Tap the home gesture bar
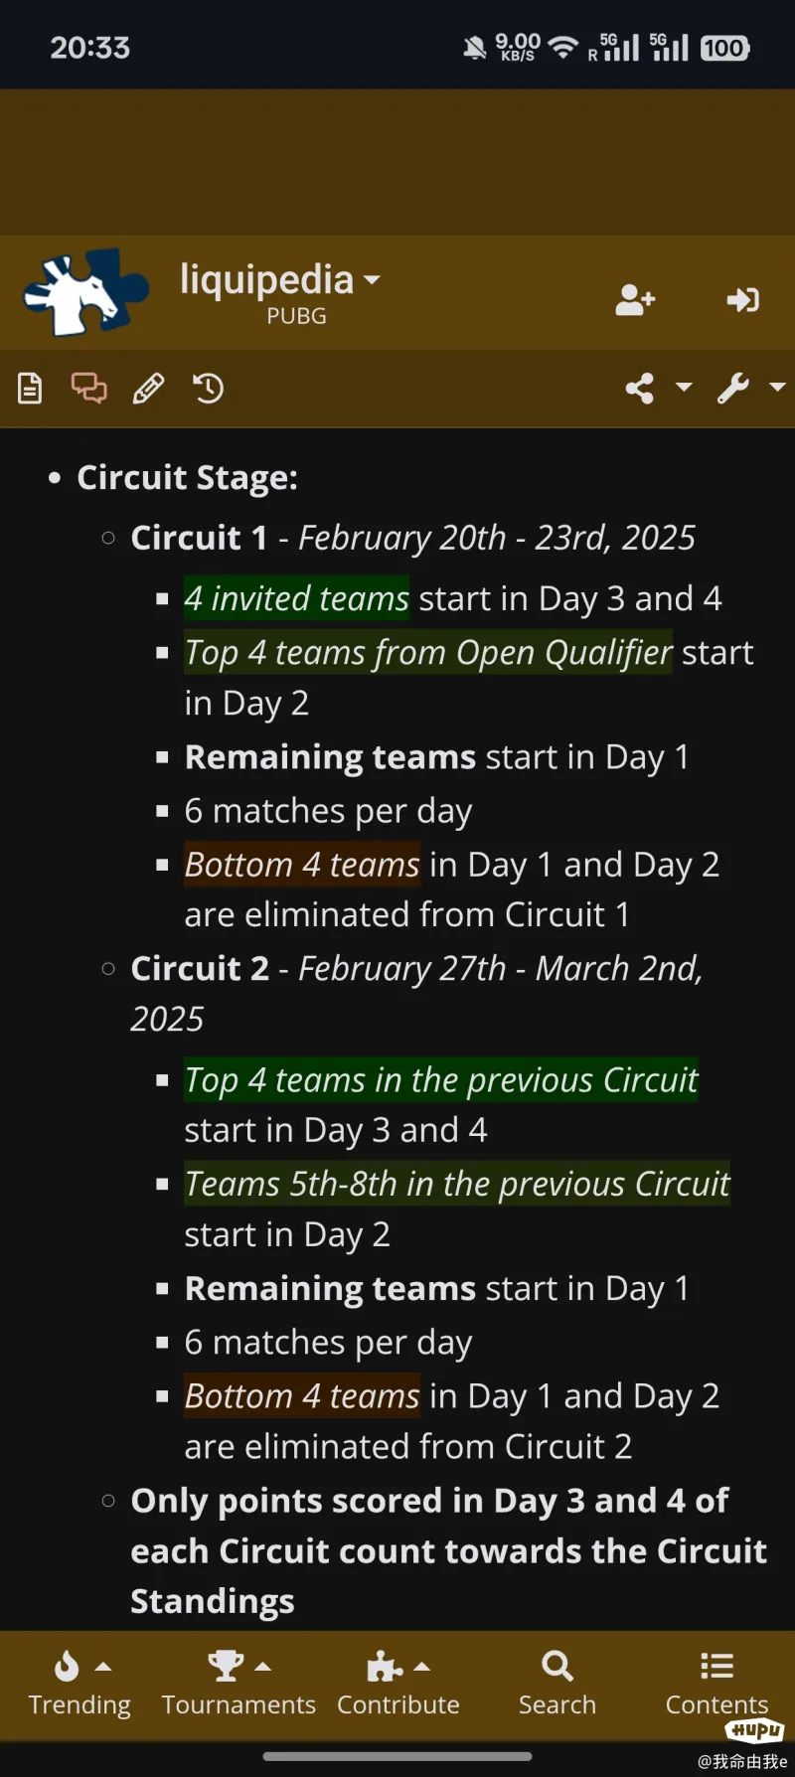 [x=397, y=1756]
